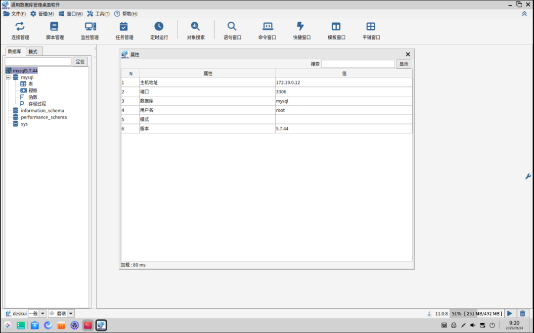Viewport: 534px width, 333px height.
Task: Click the blue play icon in status bar
Action: (510, 314)
